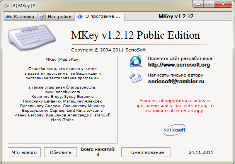Minimize the MKey window
This screenshot has height=164, width=235.
point(198,4)
